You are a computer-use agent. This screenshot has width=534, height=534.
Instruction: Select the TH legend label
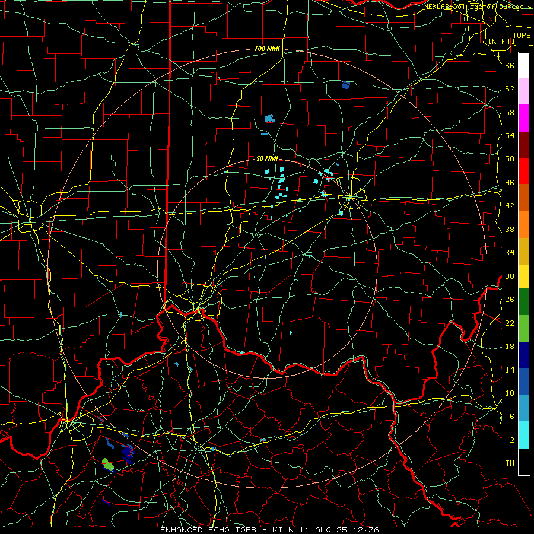(x=510, y=463)
